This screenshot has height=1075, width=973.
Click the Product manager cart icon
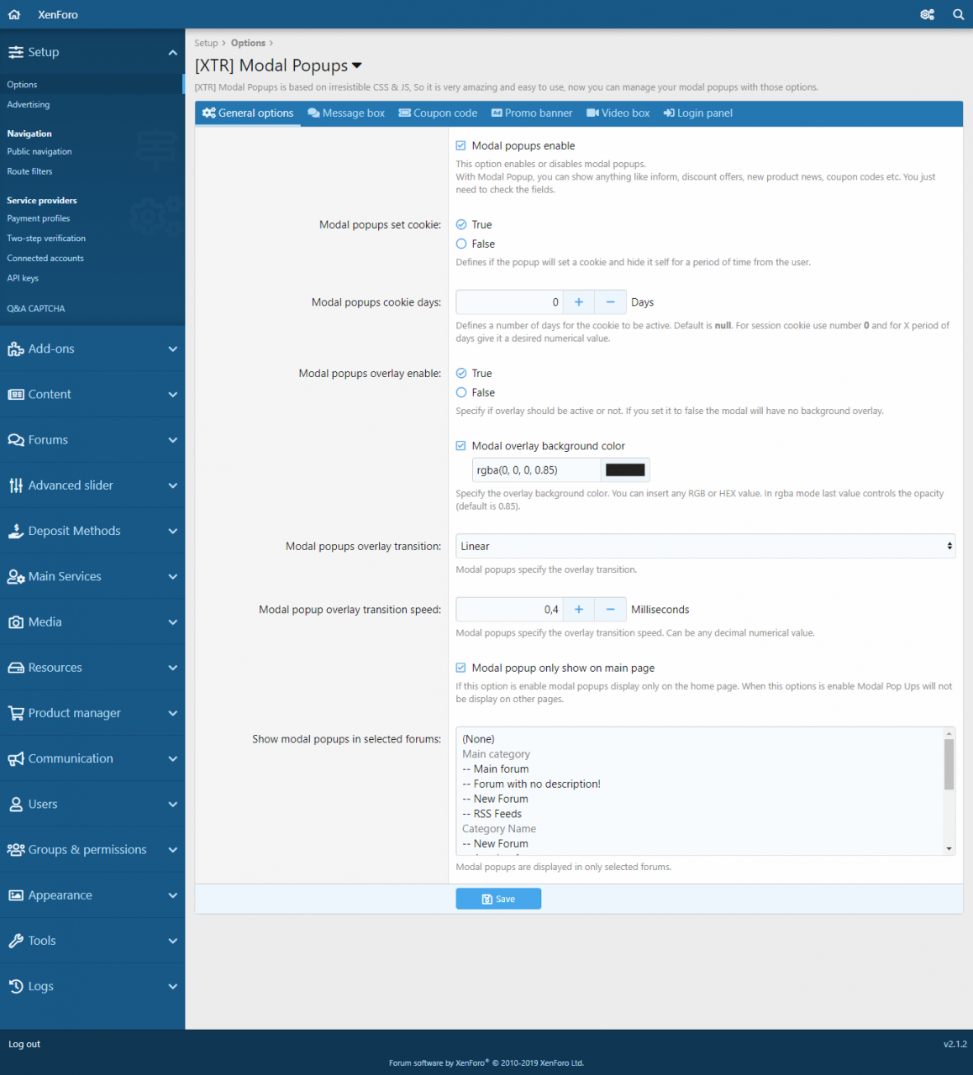(15, 713)
